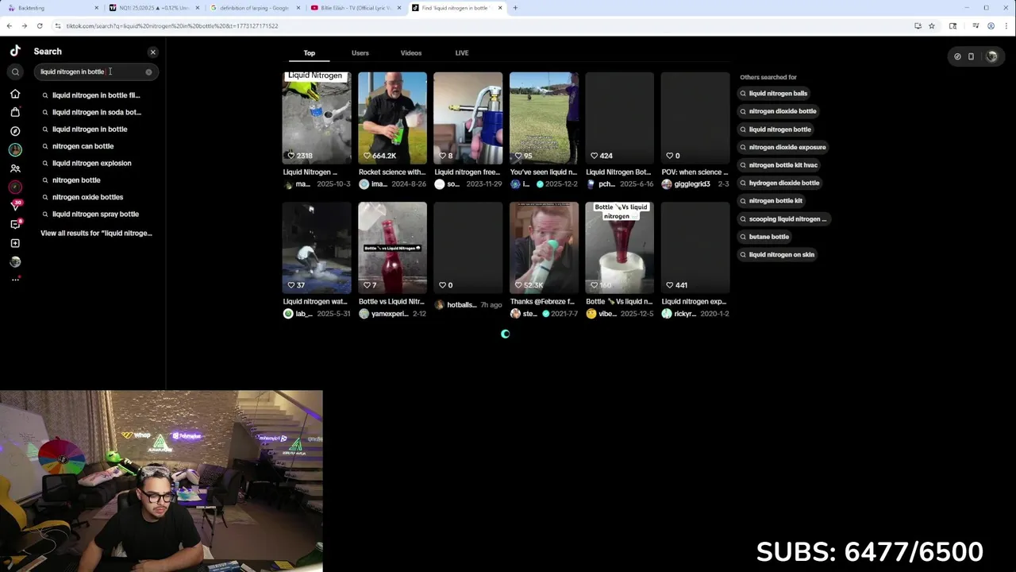
Task: Switch to the Videos tab
Action: 411,53
